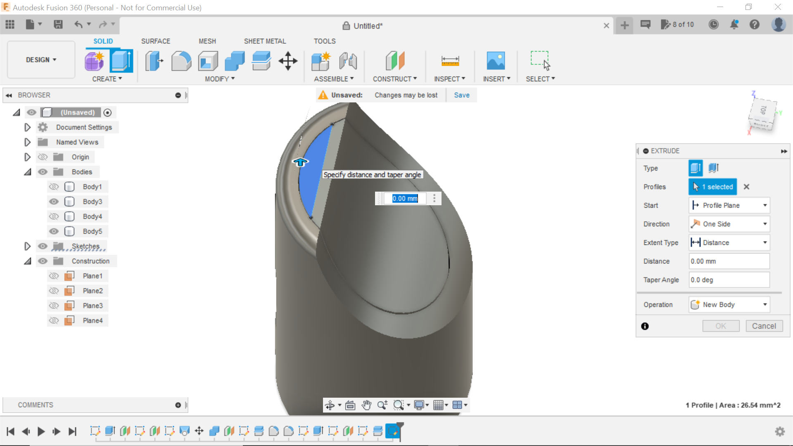Open the notifications bell icon

point(734,25)
